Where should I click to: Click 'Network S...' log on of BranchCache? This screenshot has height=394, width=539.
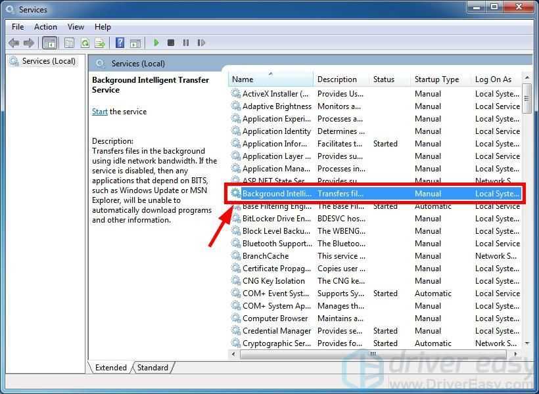[496, 256]
